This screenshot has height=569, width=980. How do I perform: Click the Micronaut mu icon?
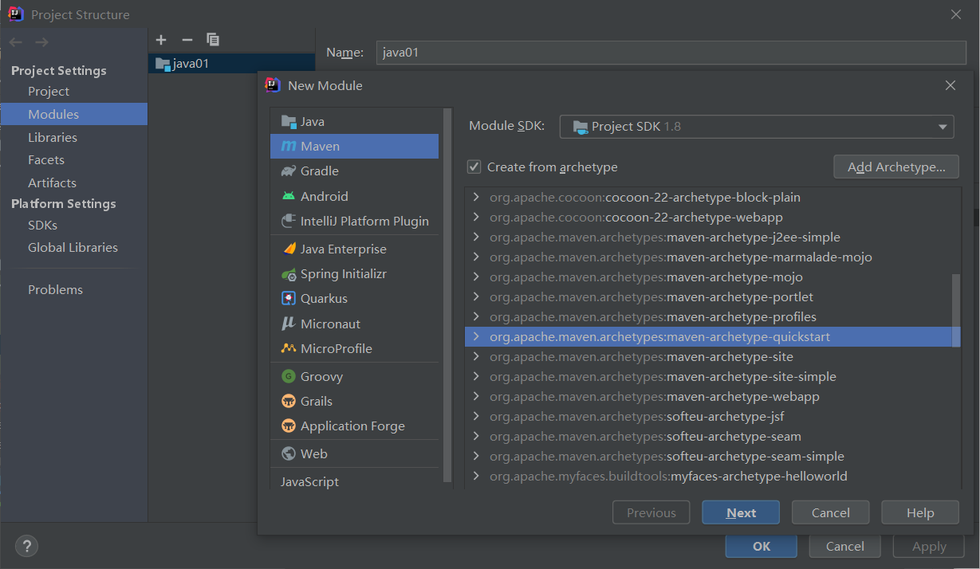tap(288, 324)
